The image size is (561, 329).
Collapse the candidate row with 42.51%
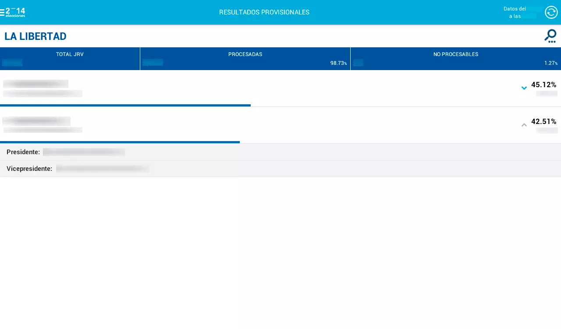(x=524, y=125)
